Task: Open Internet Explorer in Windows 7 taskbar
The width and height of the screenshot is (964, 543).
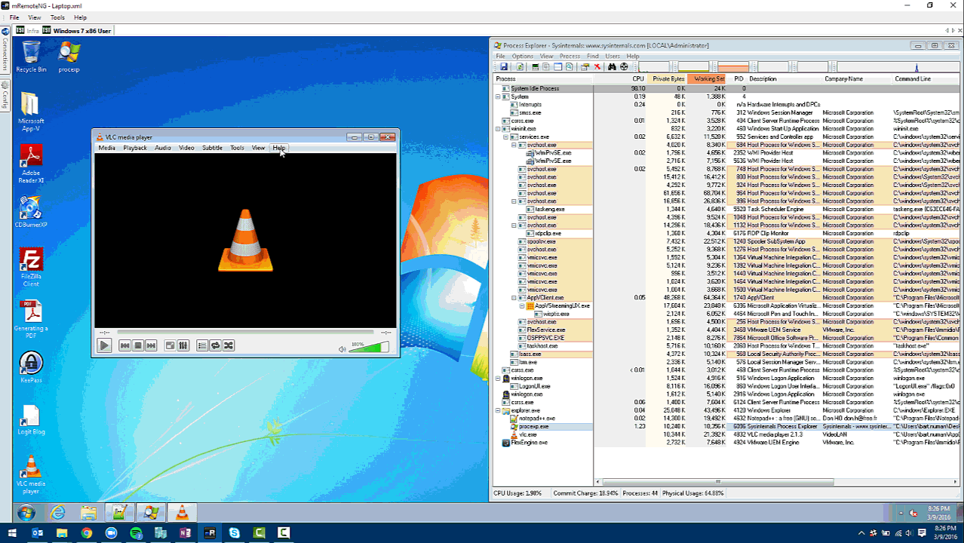Action: tap(58, 513)
